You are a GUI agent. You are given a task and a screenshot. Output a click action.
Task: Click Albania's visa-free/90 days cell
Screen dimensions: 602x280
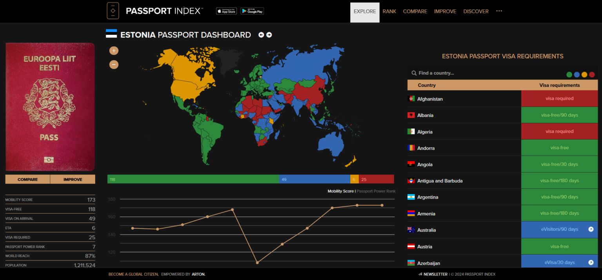(x=560, y=115)
